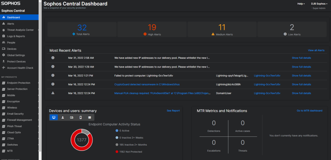
Task: Click the Account Health Check pulse icon
Action: pos(4,68)
